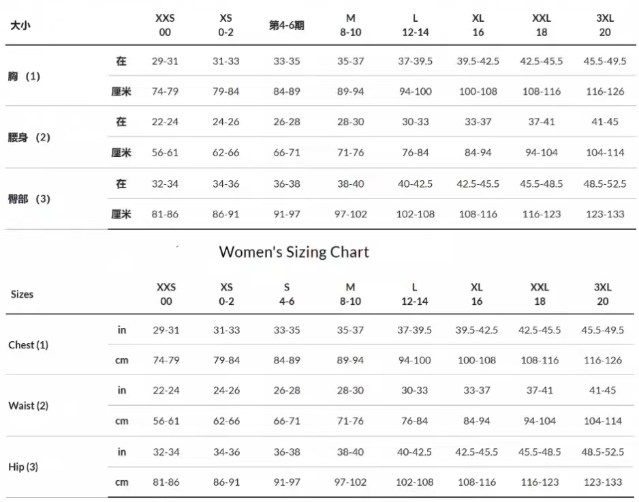Click the Hip (3) row label
Screen dimensions: 639x502
22,467
